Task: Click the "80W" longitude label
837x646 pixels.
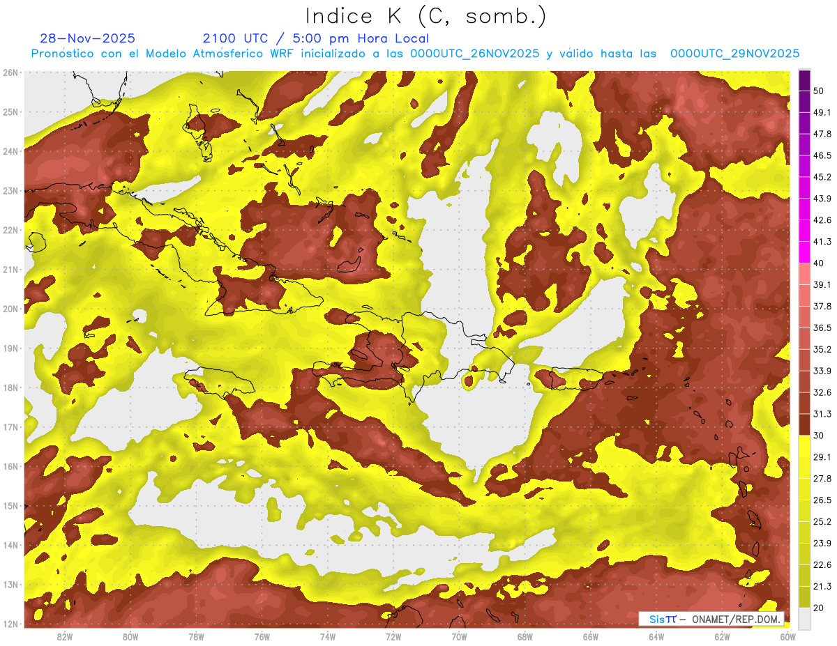Action: click(130, 637)
